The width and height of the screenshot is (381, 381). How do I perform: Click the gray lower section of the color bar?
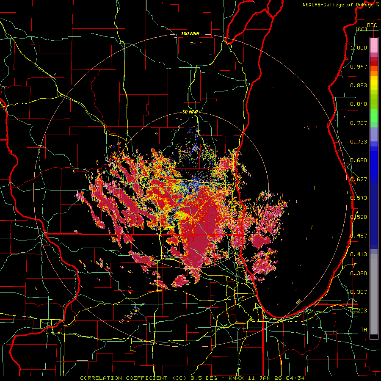(x=374, y=294)
